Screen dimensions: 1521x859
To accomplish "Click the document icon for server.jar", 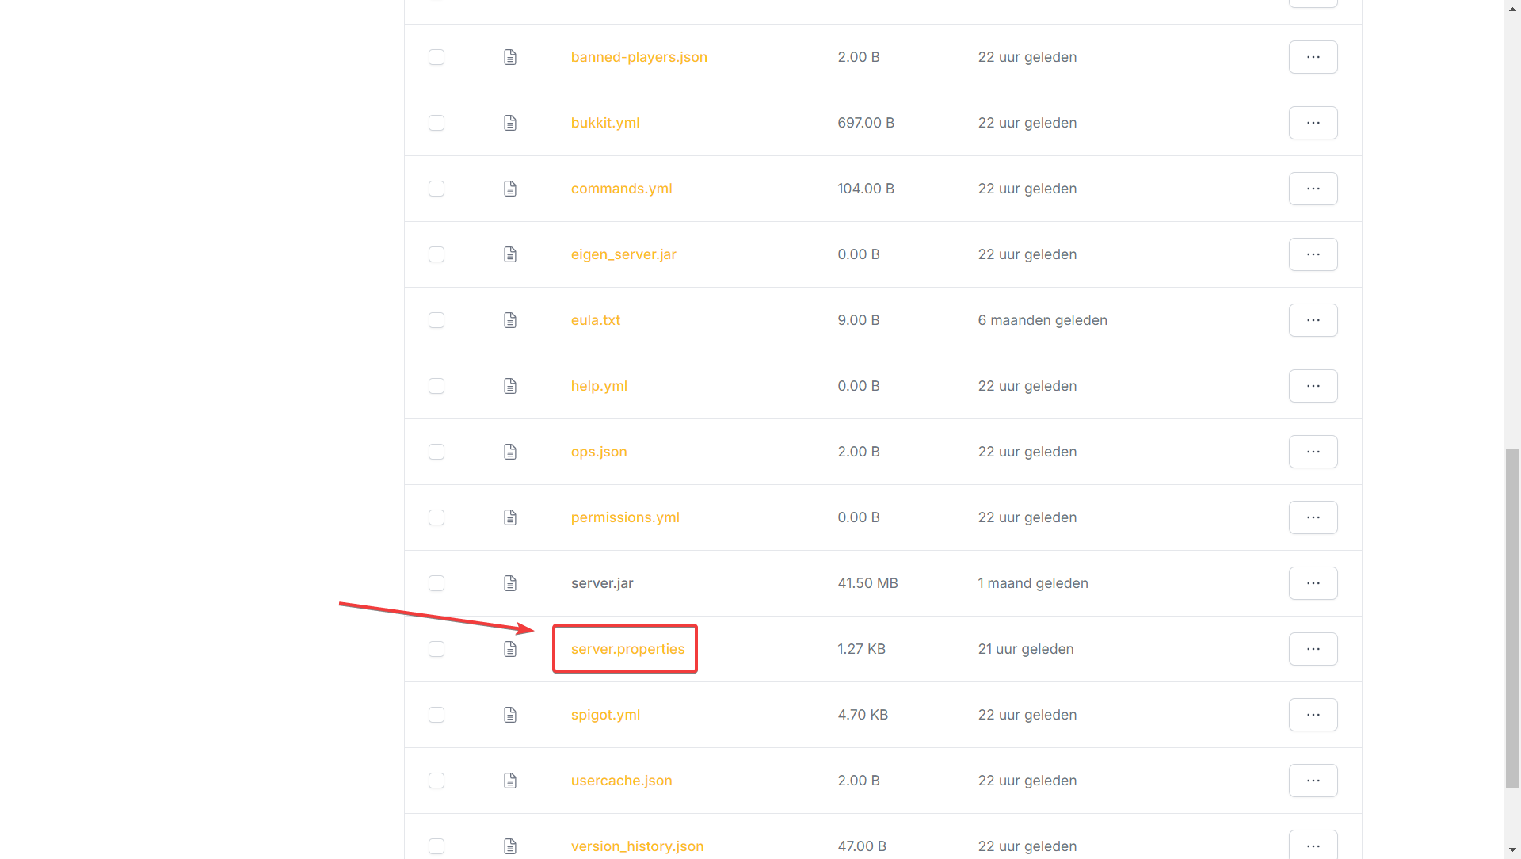I will (510, 583).
